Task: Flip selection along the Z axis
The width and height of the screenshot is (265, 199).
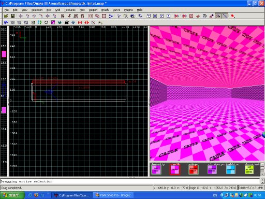Action: click(x=48, y=16)
